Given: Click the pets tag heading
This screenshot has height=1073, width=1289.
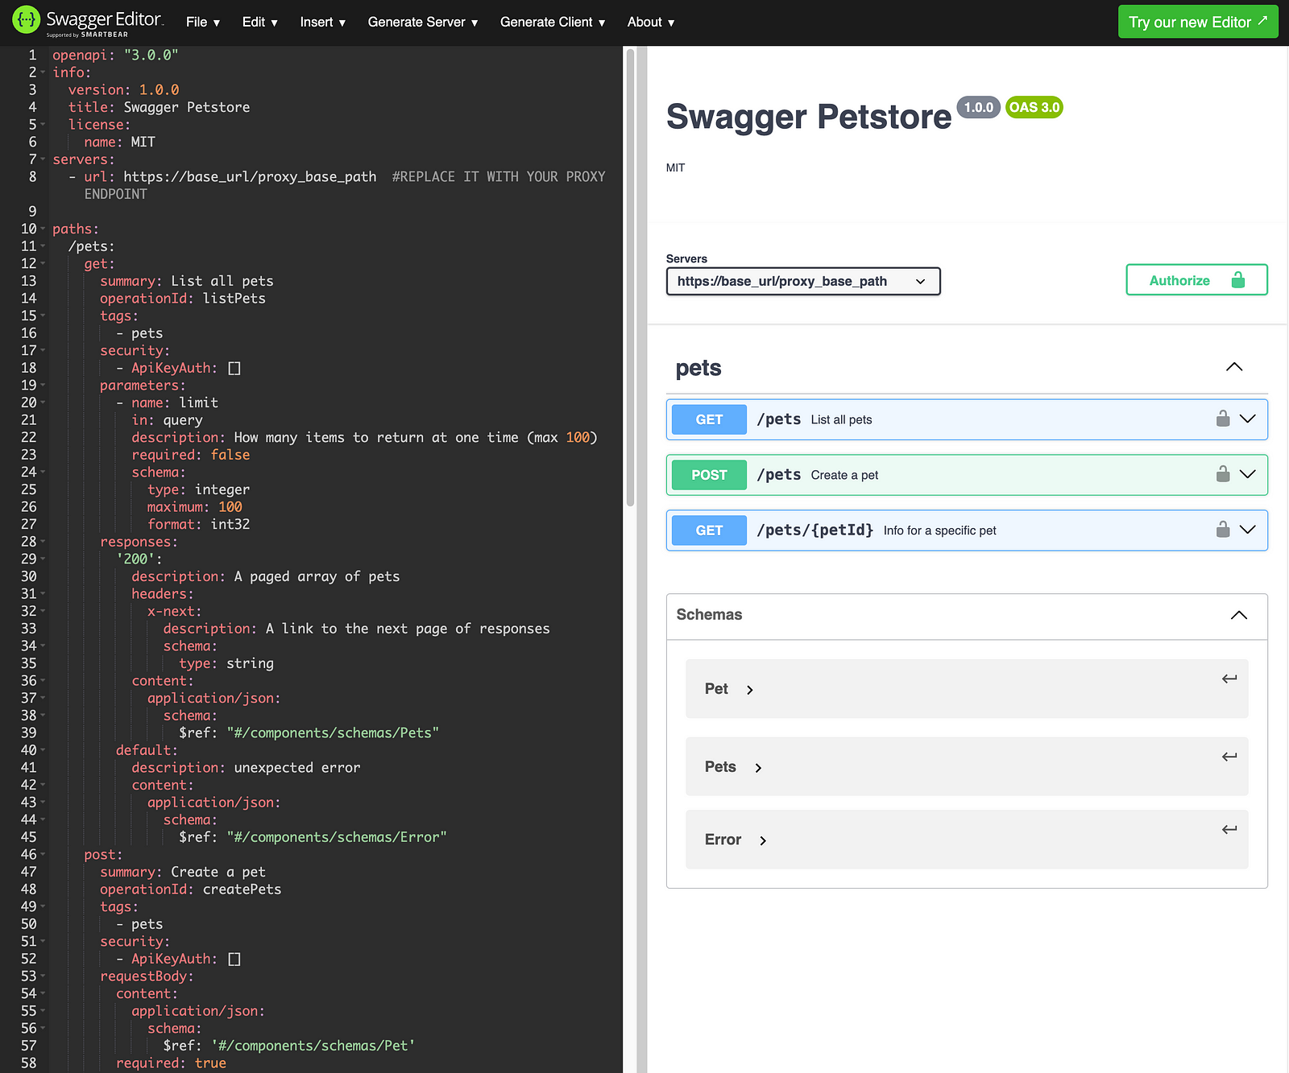Looking at the screenshot, I should [x=698, y=368].
